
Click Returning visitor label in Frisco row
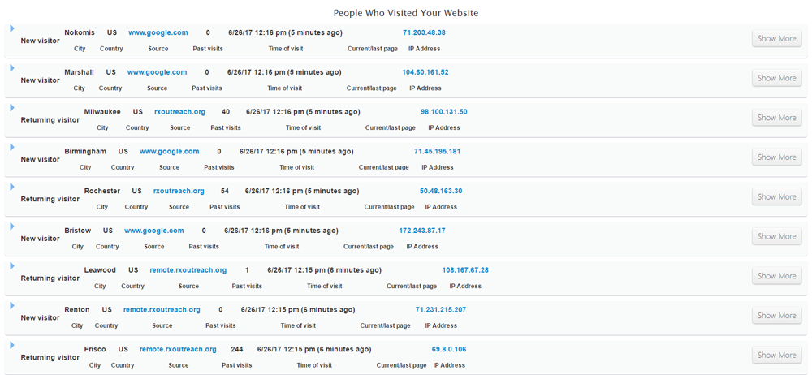(x=50, y=357)
